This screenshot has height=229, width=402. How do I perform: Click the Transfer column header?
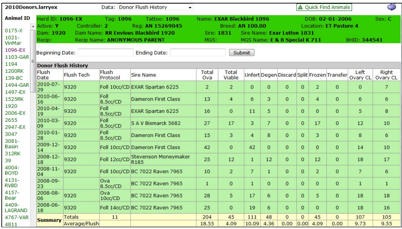pos(337,75)
